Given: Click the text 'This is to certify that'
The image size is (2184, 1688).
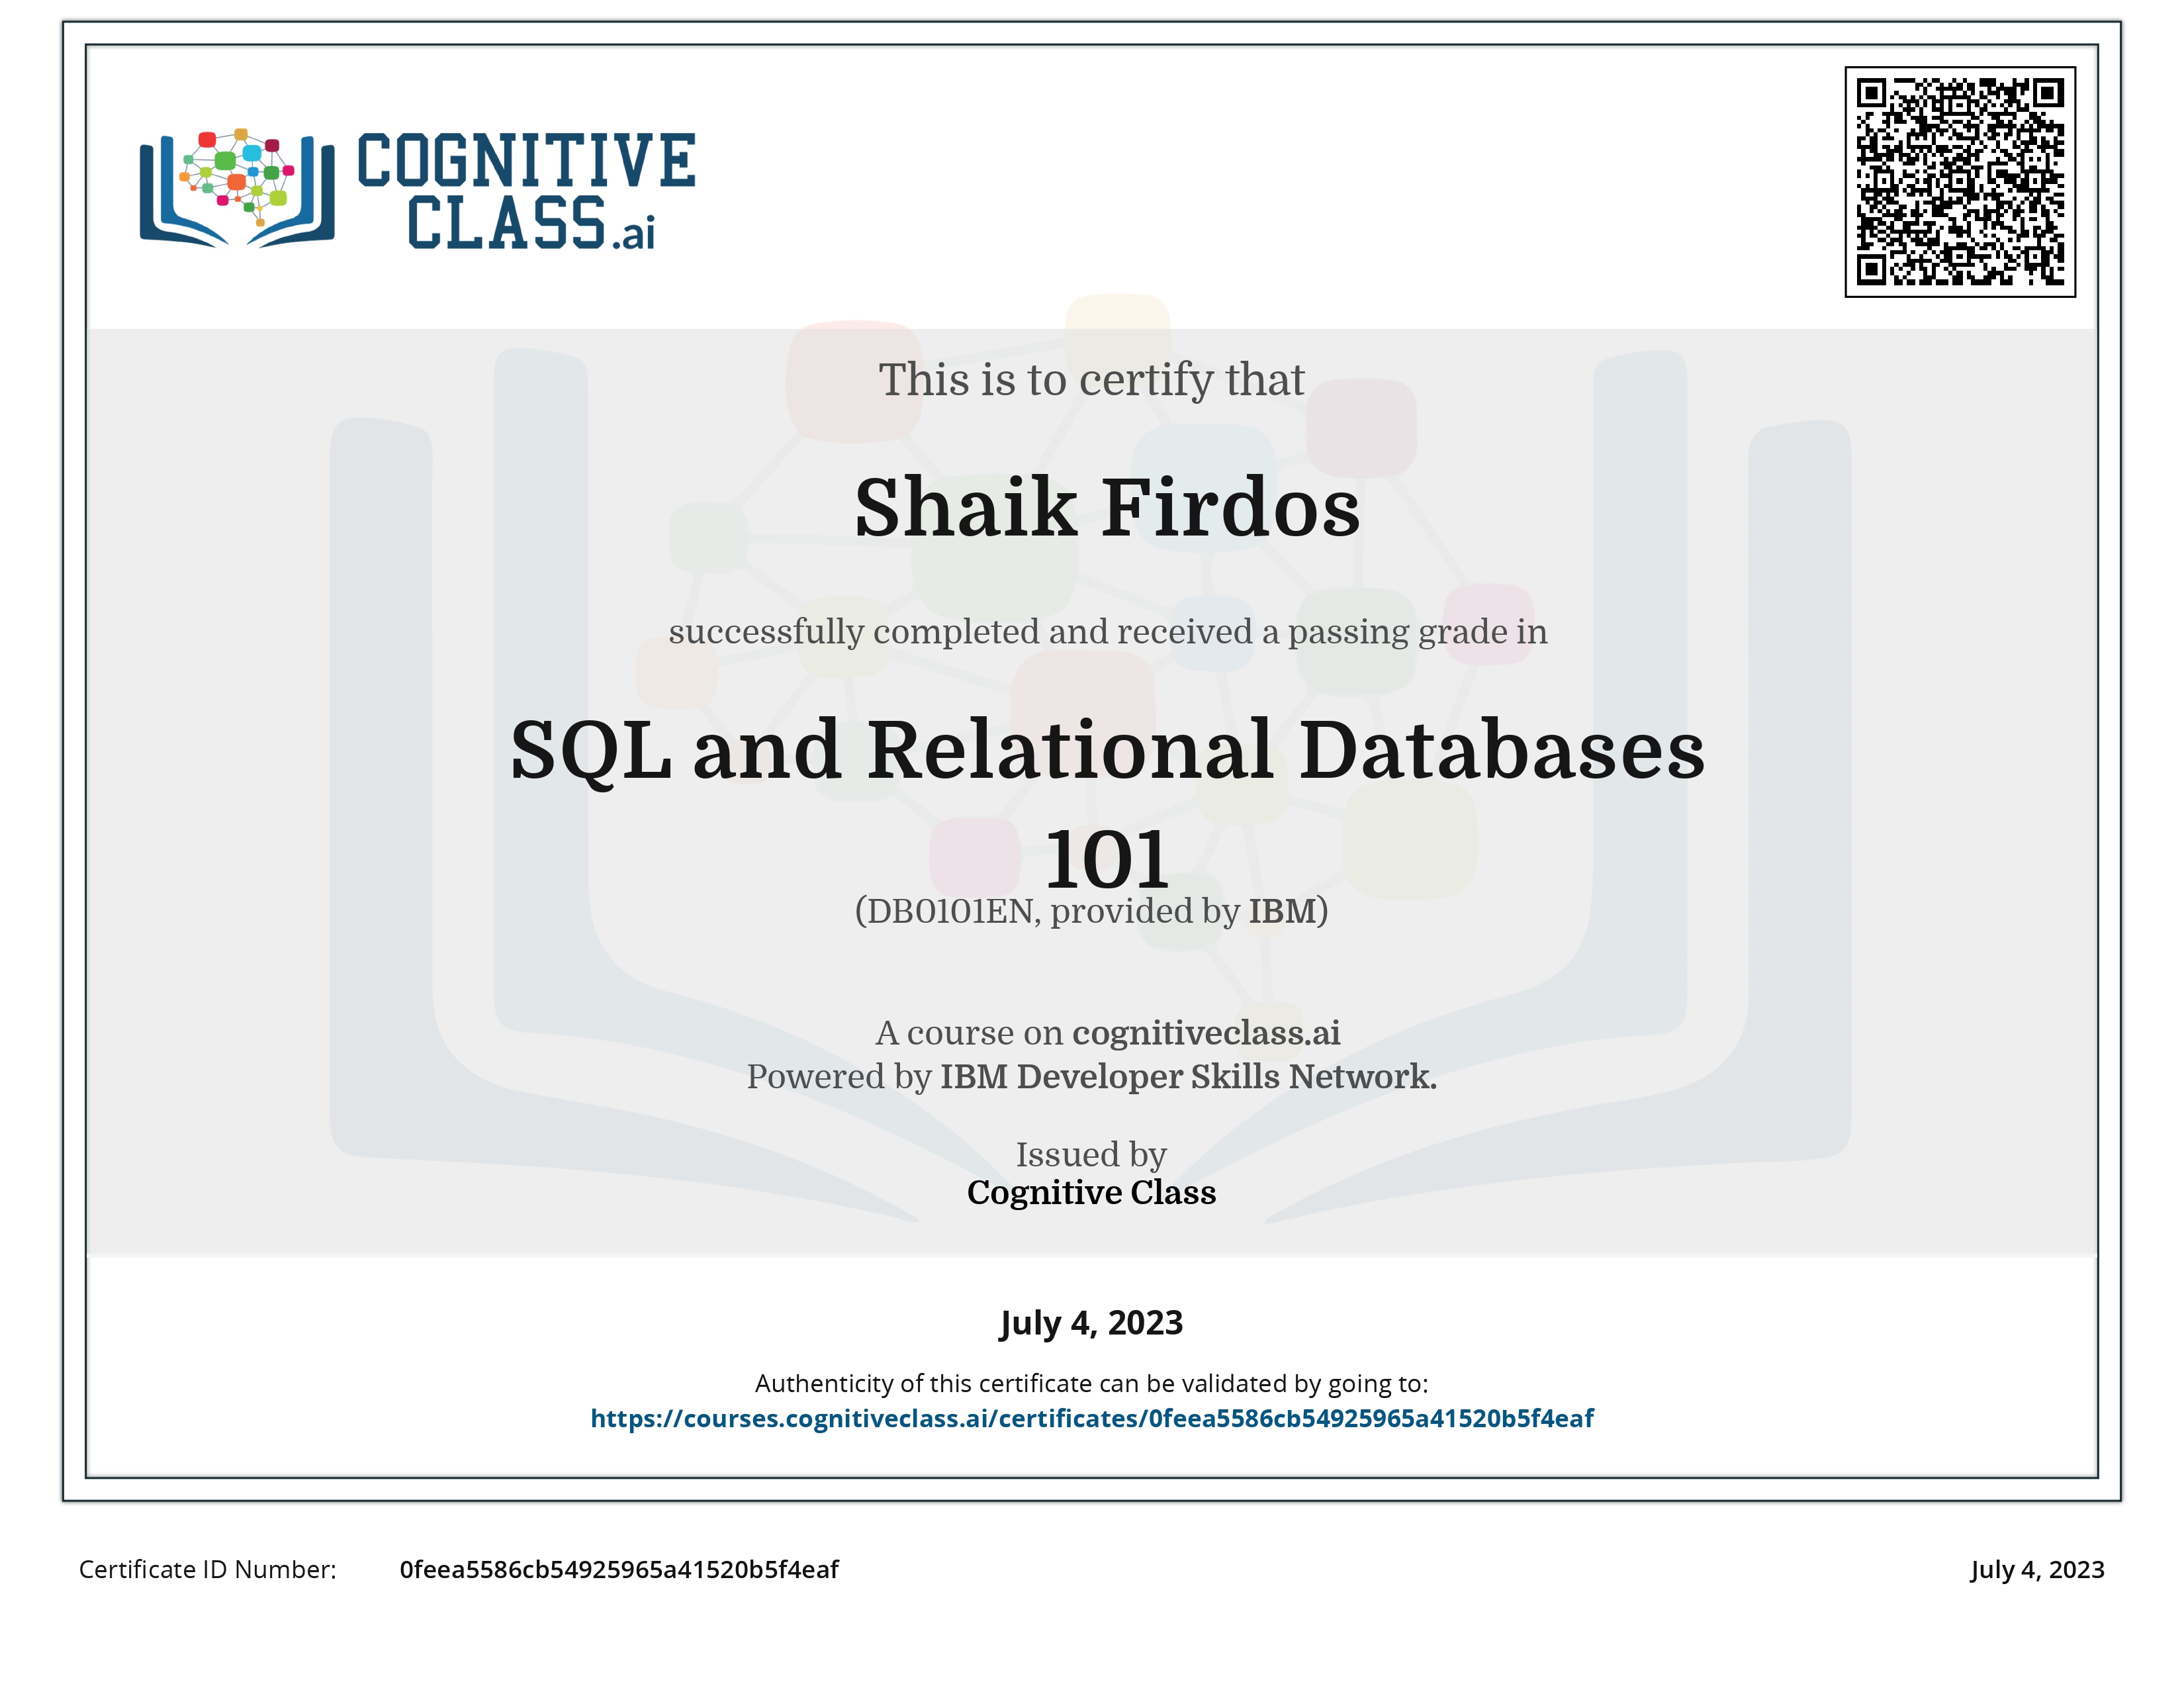Looking at the screenshot, I should point(1091,380).
